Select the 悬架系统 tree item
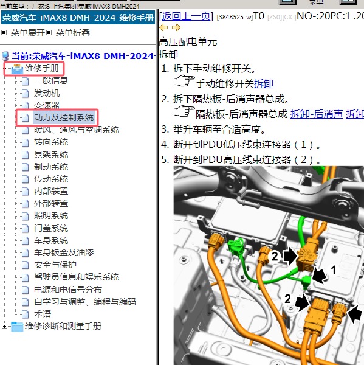 [51, 155]
